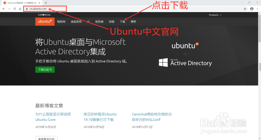Screen dimensions: 261x140
Task: Click the green 下载白皮书 button
Action: [45, 70]
